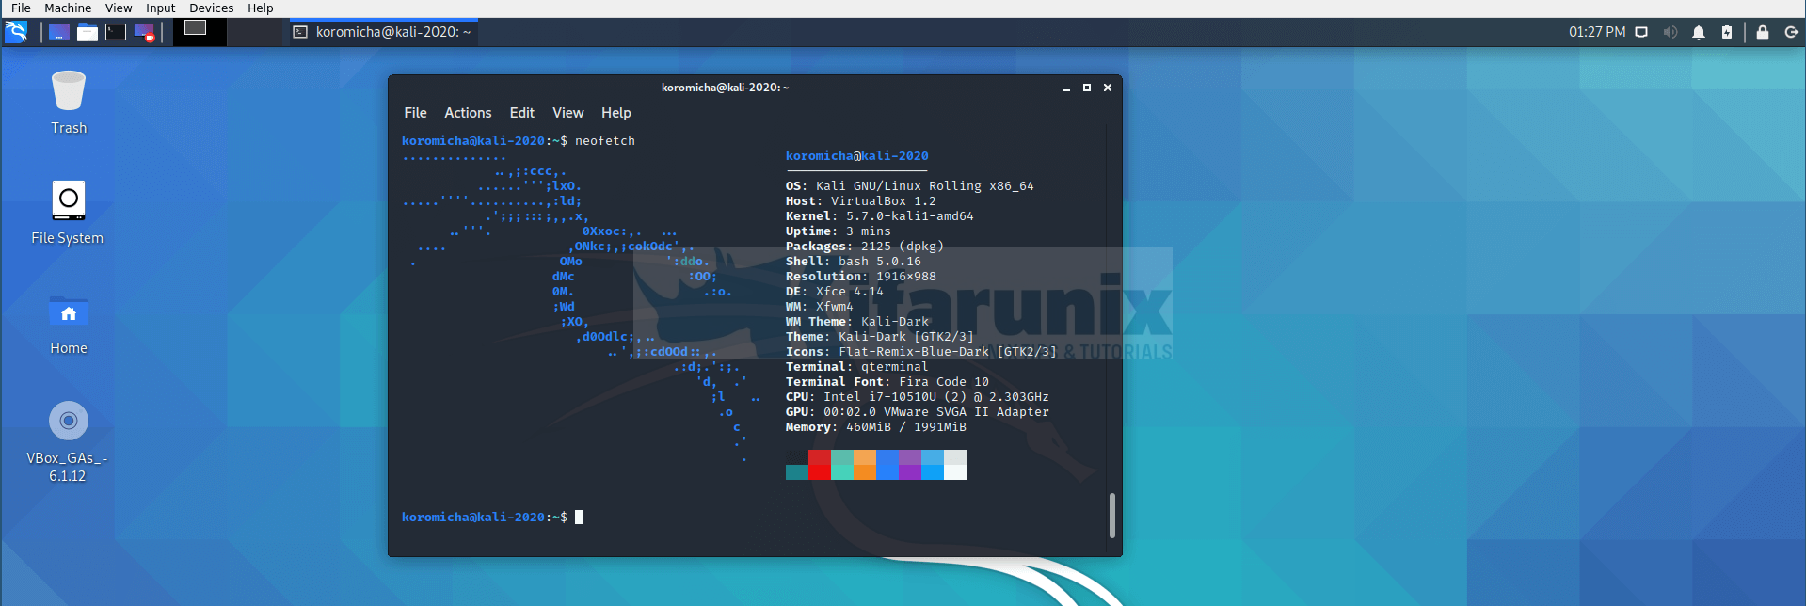Open the VirtualBox Devices menu

pyautogui.click(x=212, y=8)
